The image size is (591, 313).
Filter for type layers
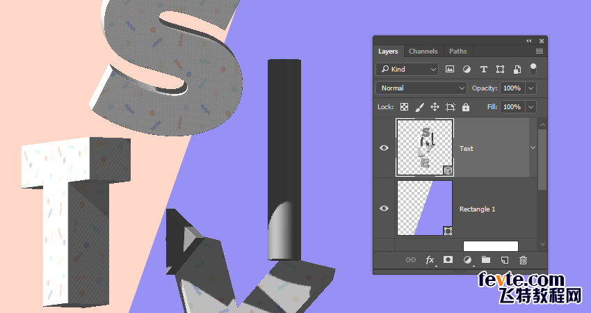pyautogui.click(x=484, y=70)
